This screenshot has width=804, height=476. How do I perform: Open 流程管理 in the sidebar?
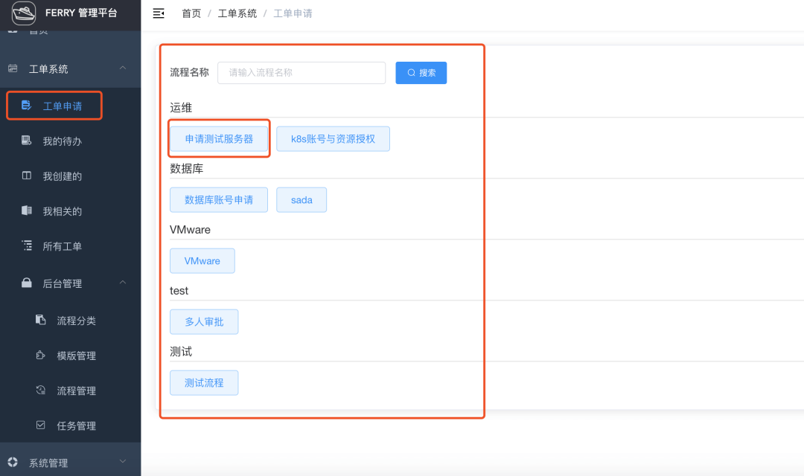point(76,390)
